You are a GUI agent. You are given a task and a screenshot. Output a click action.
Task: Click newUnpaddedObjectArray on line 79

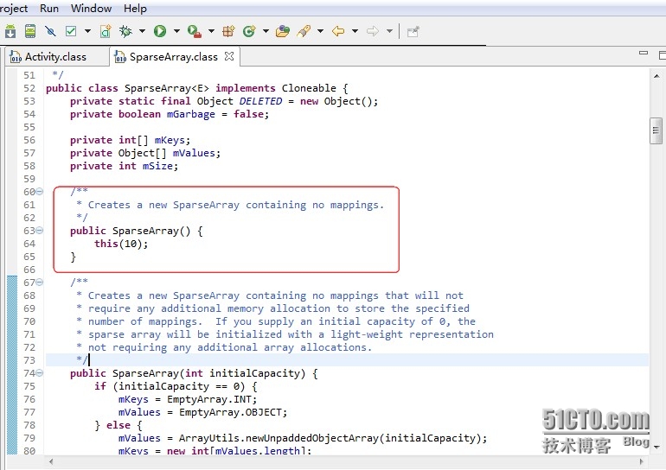pyautogui.click(x=311, y=438)
